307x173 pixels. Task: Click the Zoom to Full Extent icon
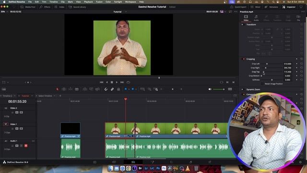pyautogui.click(x=142, y=89)
